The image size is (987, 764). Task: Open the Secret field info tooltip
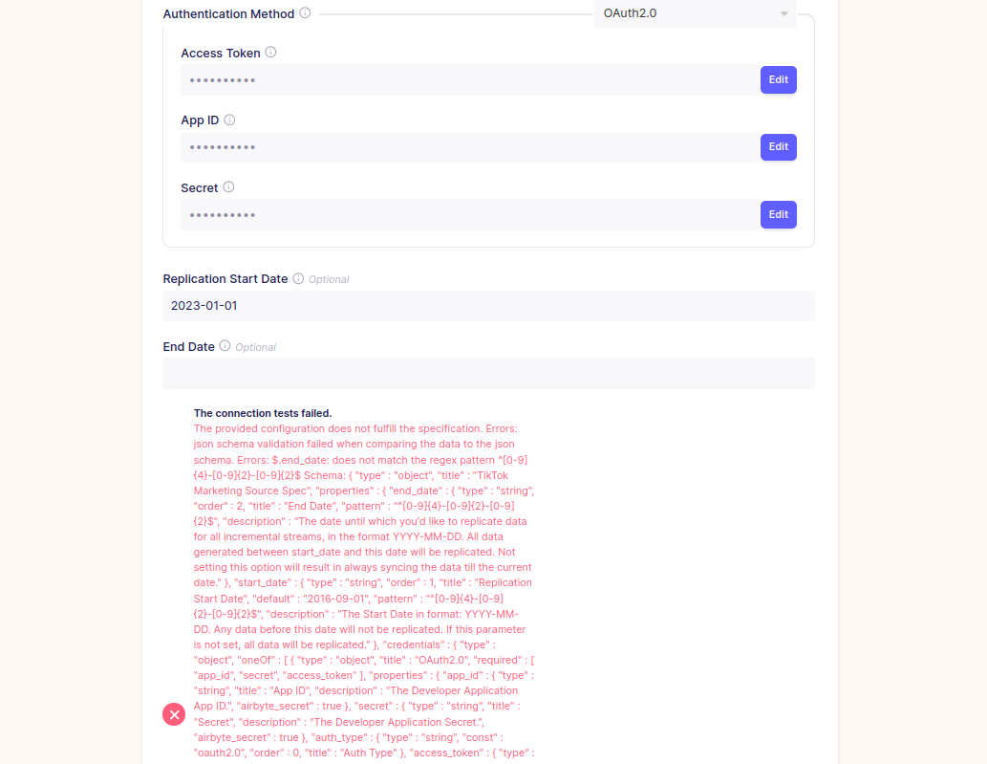tap(227, 186)
